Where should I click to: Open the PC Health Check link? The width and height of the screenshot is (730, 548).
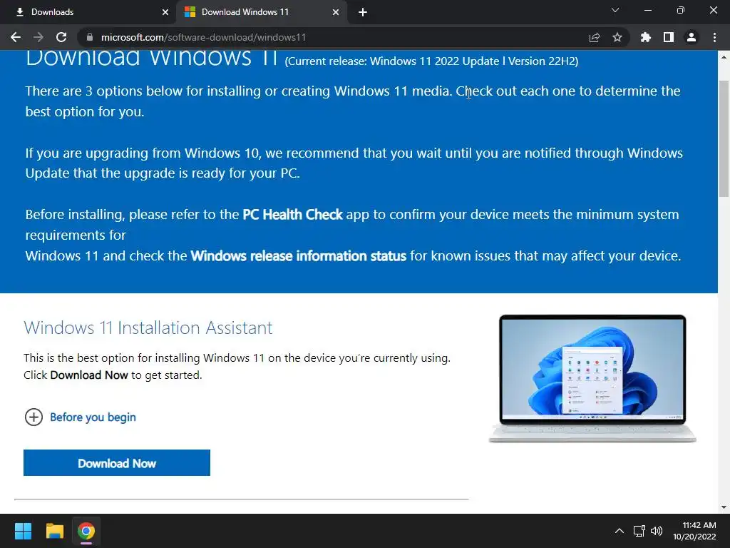coord(292,214)
